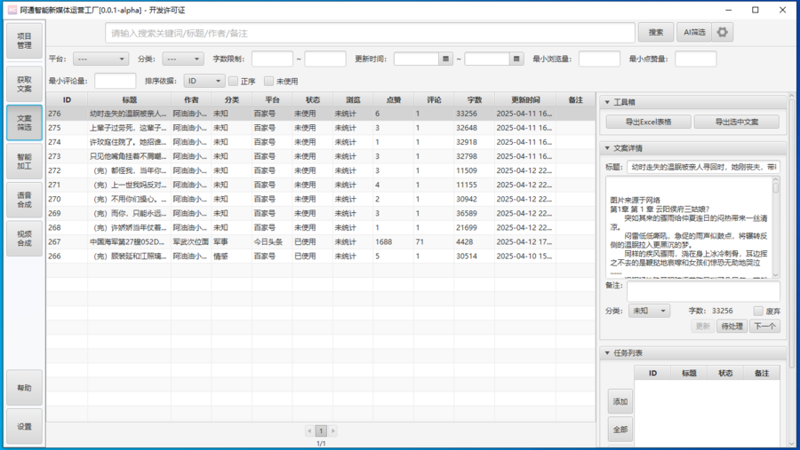Click 导出Excel表格 button
The height and width of the screenshot is (450, 800).
pyautogui.click(x=649, y=122)
